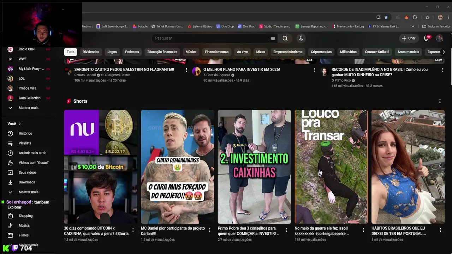The width and height of the screenshot is (452, 254).
Task: Open O Primo Rico channel link
Action: tap(341, 80)
